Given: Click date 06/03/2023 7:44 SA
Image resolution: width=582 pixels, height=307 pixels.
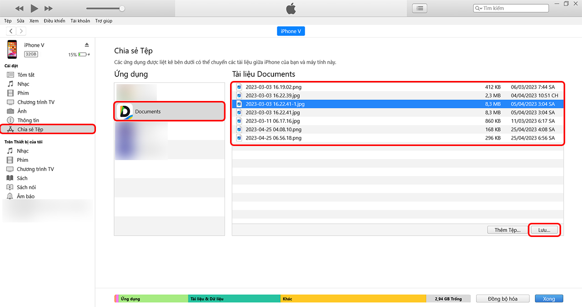Looking at the screenshot, I should [533, 87].
